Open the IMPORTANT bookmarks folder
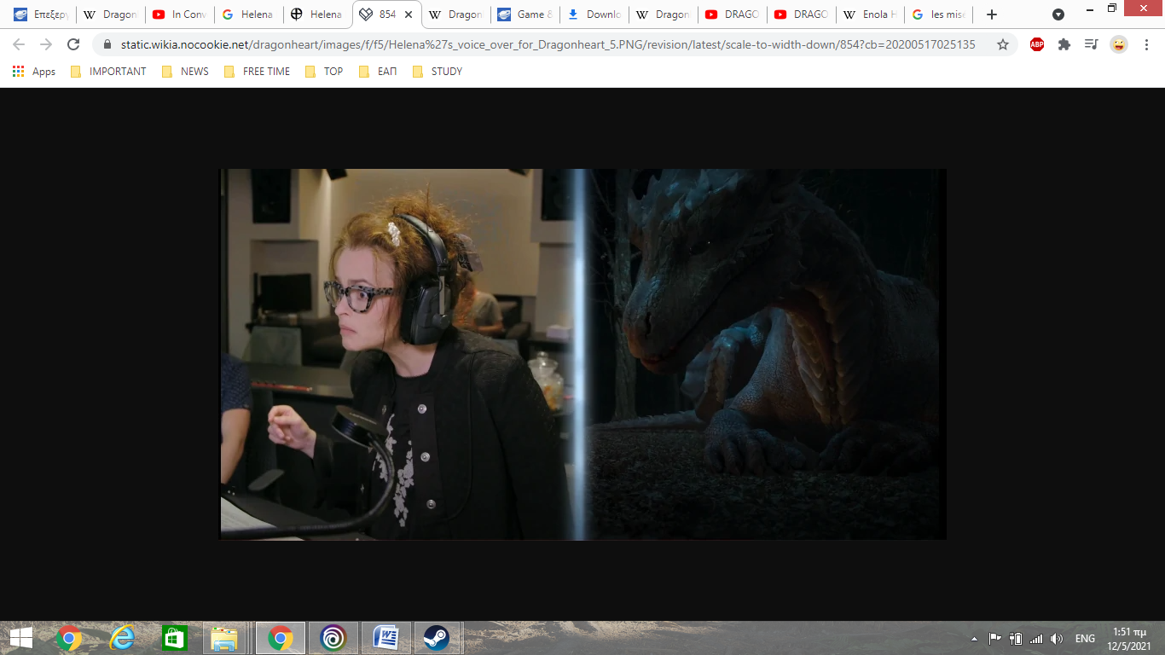The width and height of the screenshot is (1165, 655). pyautogui.click(x=108, y=72)
